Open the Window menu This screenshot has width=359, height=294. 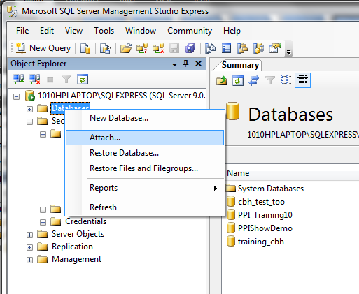pyautogui.click(x=141, y=31)
